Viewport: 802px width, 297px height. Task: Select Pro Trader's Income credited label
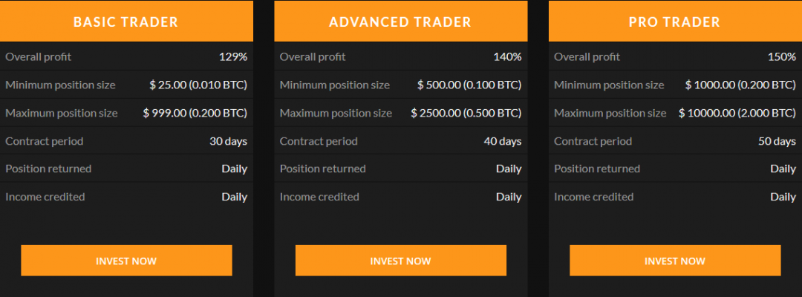click(x=593, y=197)
